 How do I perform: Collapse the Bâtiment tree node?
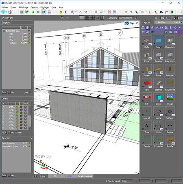click(4, 31)
